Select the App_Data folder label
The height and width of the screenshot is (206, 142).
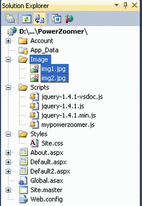[44, 50]
